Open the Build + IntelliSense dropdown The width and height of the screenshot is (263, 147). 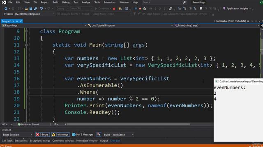[118, 134]
